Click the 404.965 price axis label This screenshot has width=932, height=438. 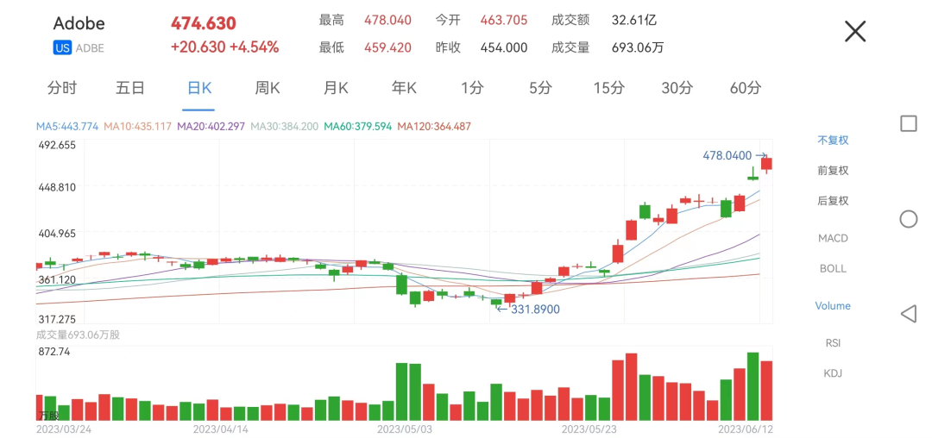[56, 234]
